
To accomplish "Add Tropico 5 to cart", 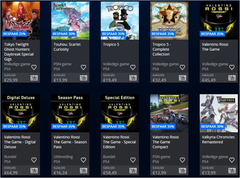I will coord(133,78).
